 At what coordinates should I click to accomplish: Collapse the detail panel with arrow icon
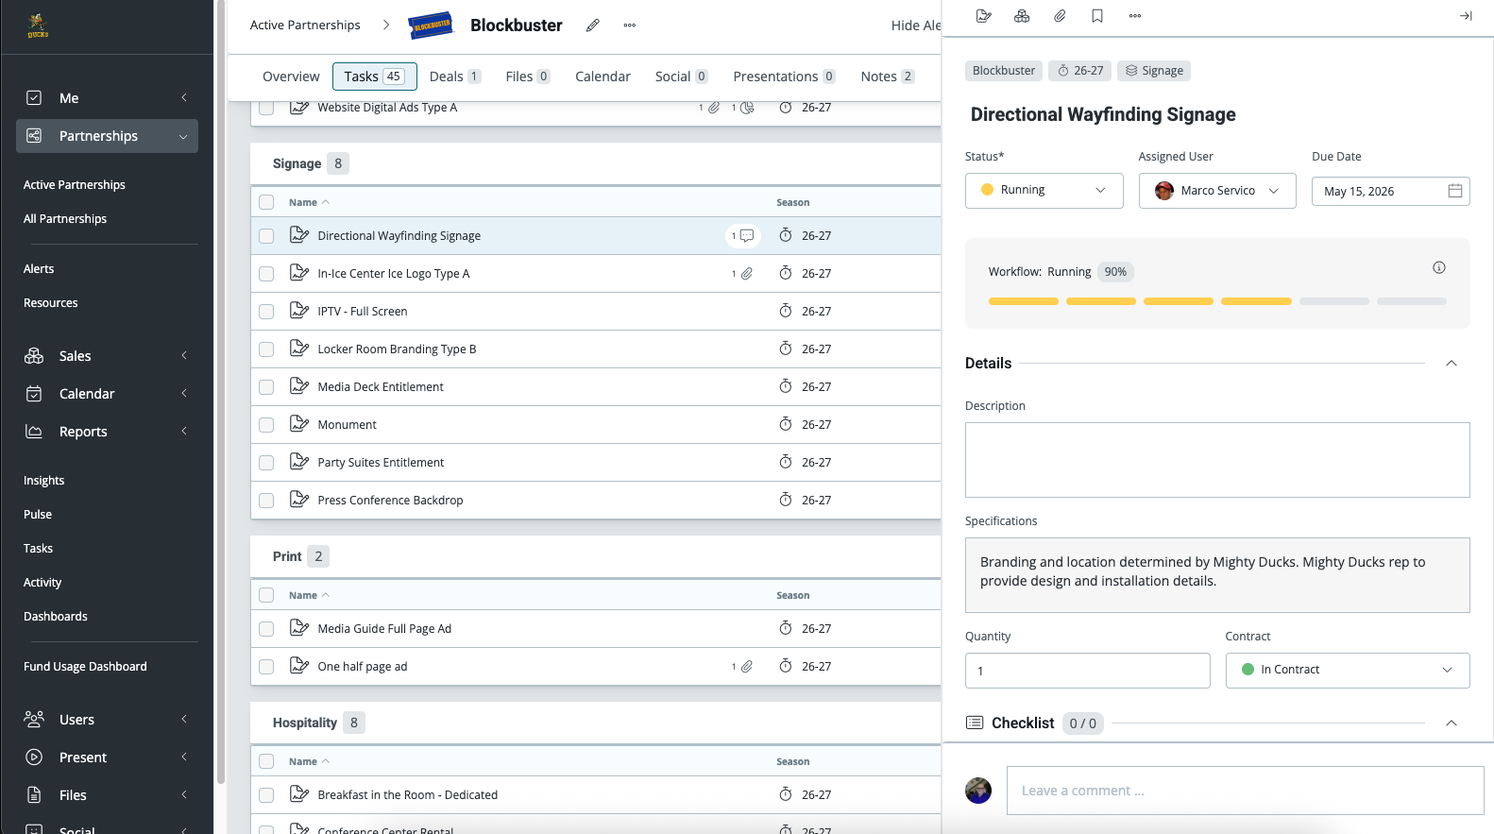(1466, 16)
